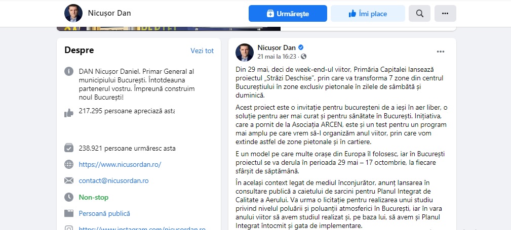This screenshot has width=511, height=230.
Task: Click the followers checkmark icon
Action: click(69, 148)
